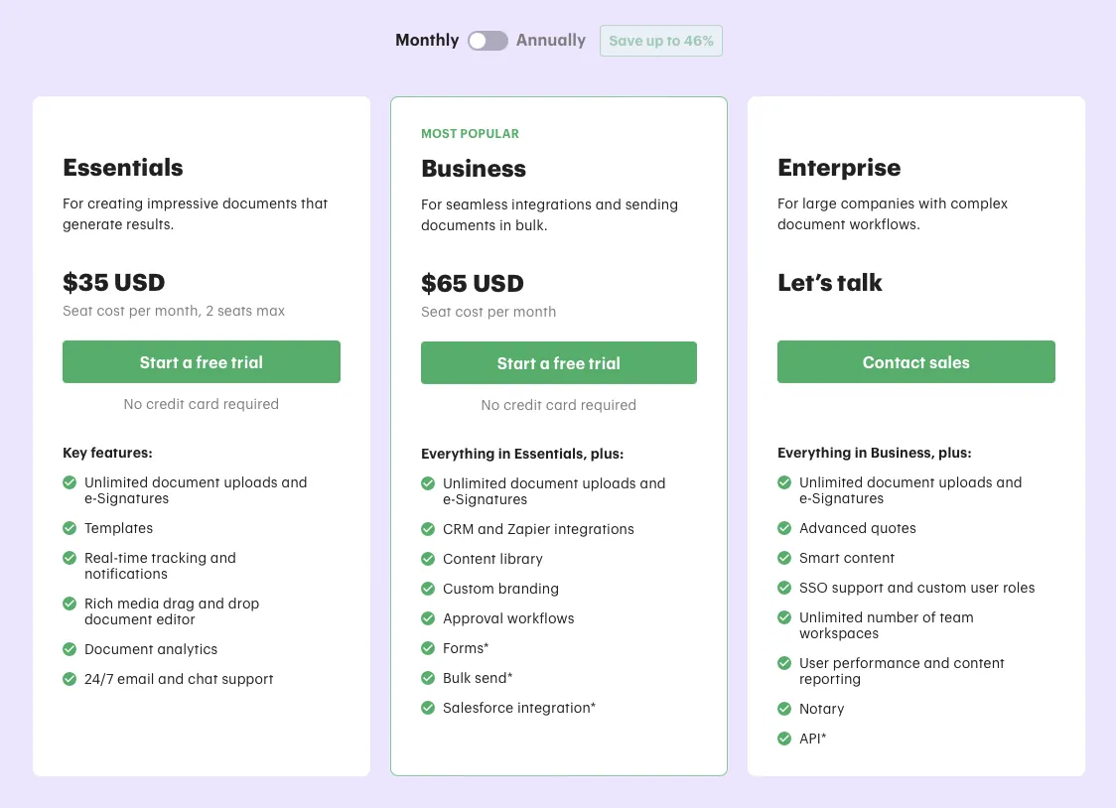1116x808 pixels.
Task: Click the Save up to 46% badge
Action: tap(661, 41)
